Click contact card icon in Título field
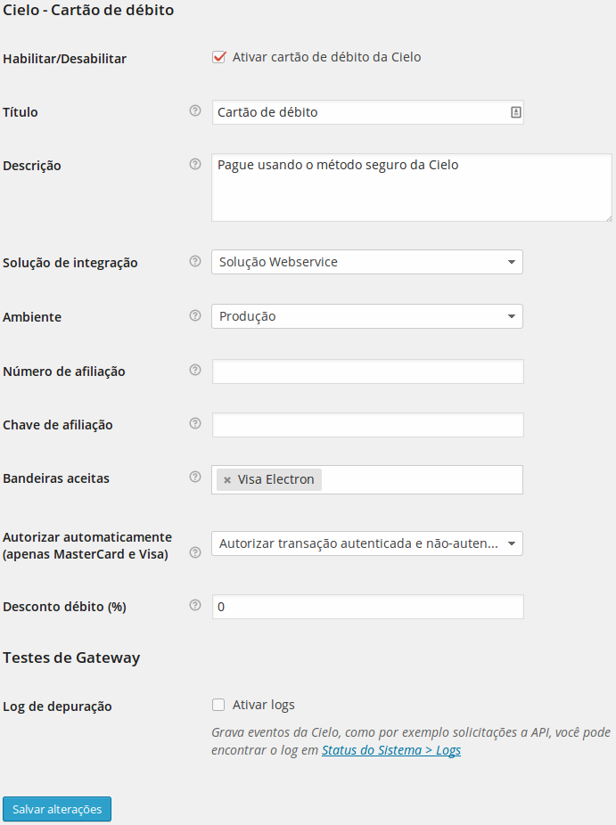616x825 pixels. (x=515, y=112)
